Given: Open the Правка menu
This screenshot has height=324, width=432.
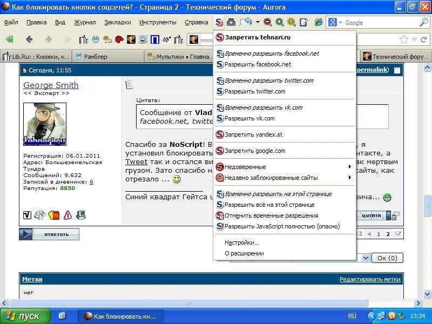Looking at the screenshot, I should pyautogui.click(x=36, y=22).
